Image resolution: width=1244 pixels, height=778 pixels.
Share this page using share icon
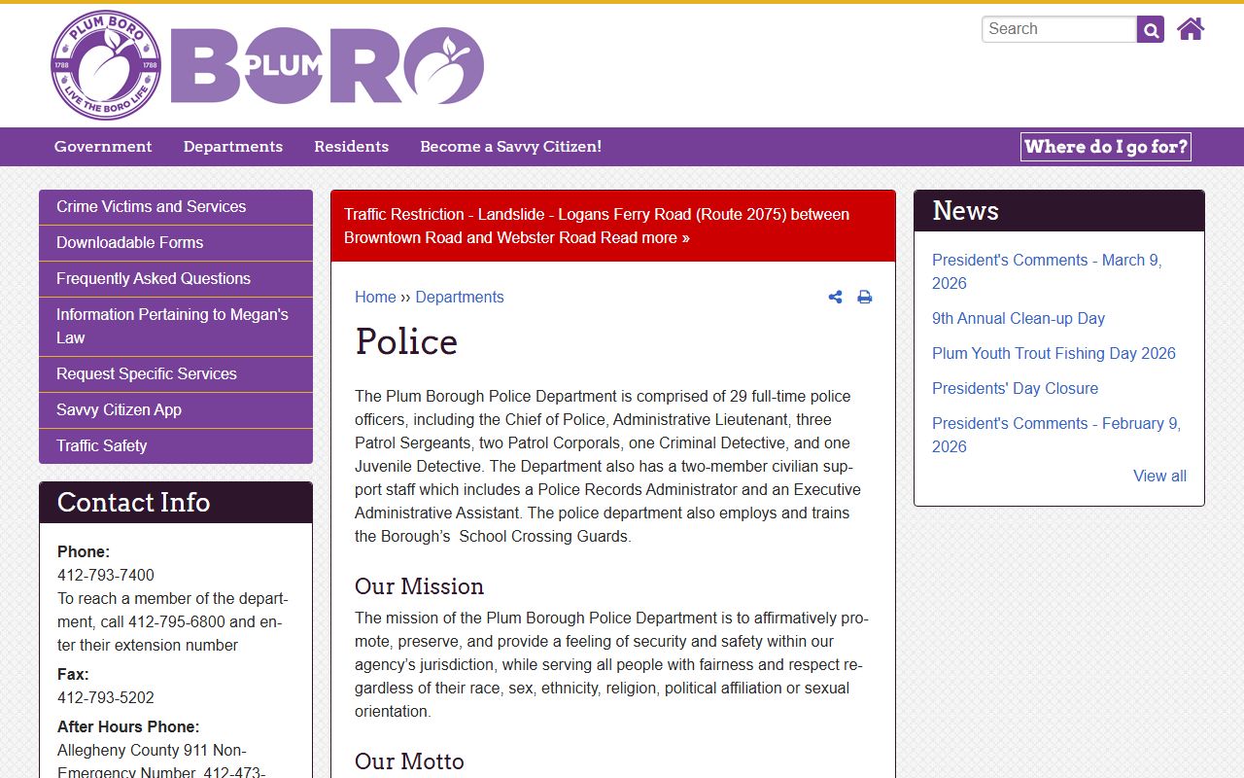coord(835,297)
